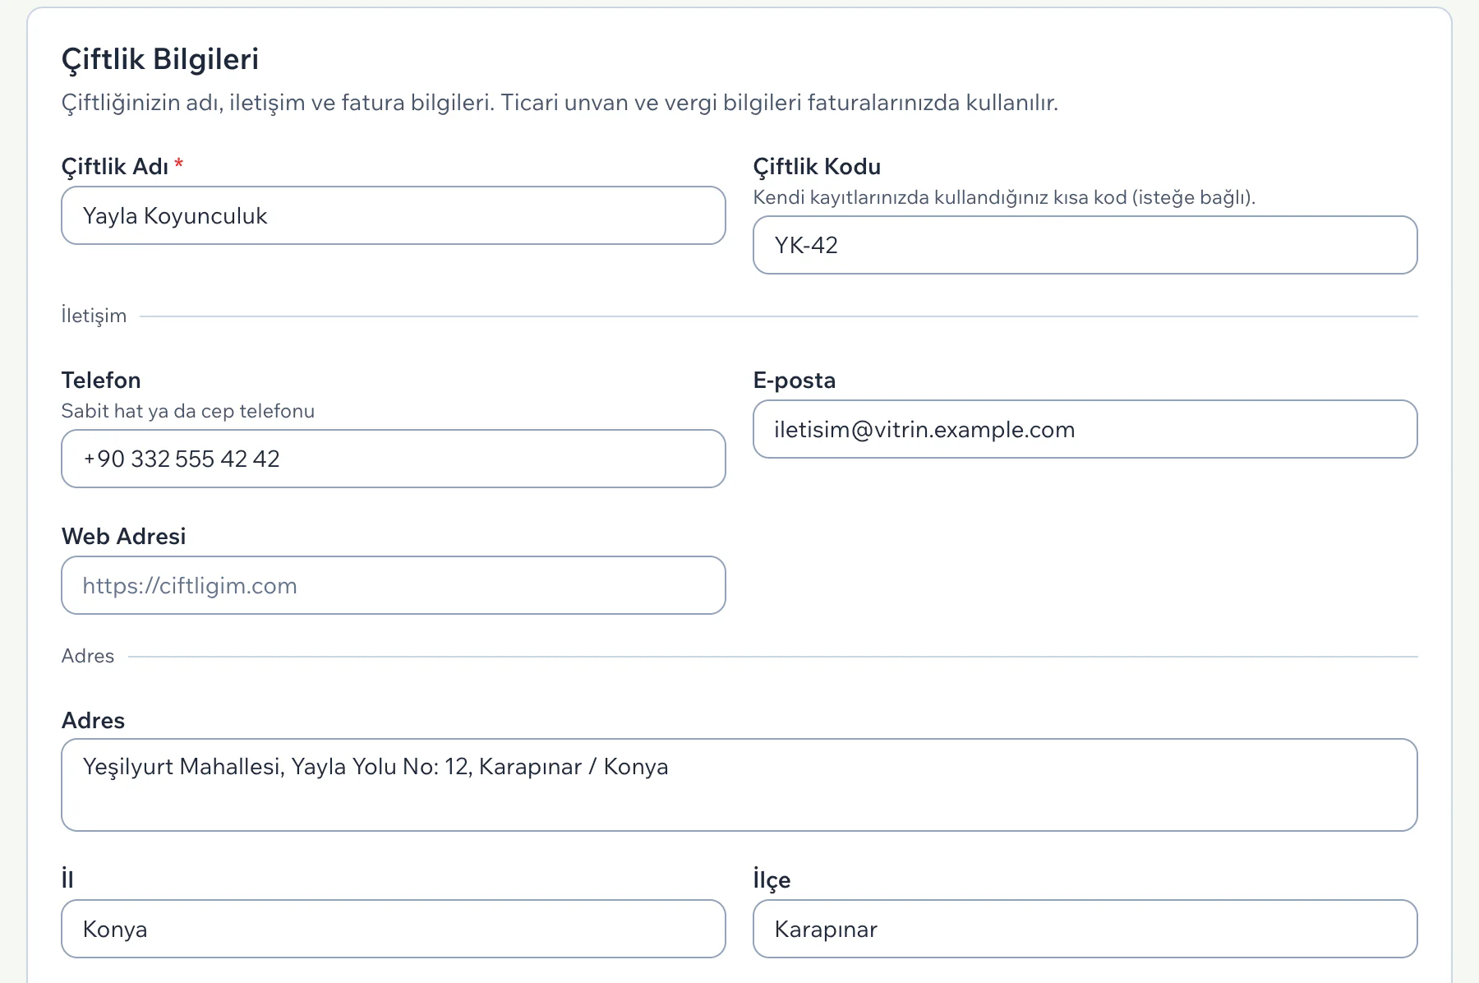The height and width of the screenshot is (983, 1479).
Task: Click hint text 'Kendi kayıtlarınızda kullandığınız kısa kod'
Action: (x=1004, y=197)
